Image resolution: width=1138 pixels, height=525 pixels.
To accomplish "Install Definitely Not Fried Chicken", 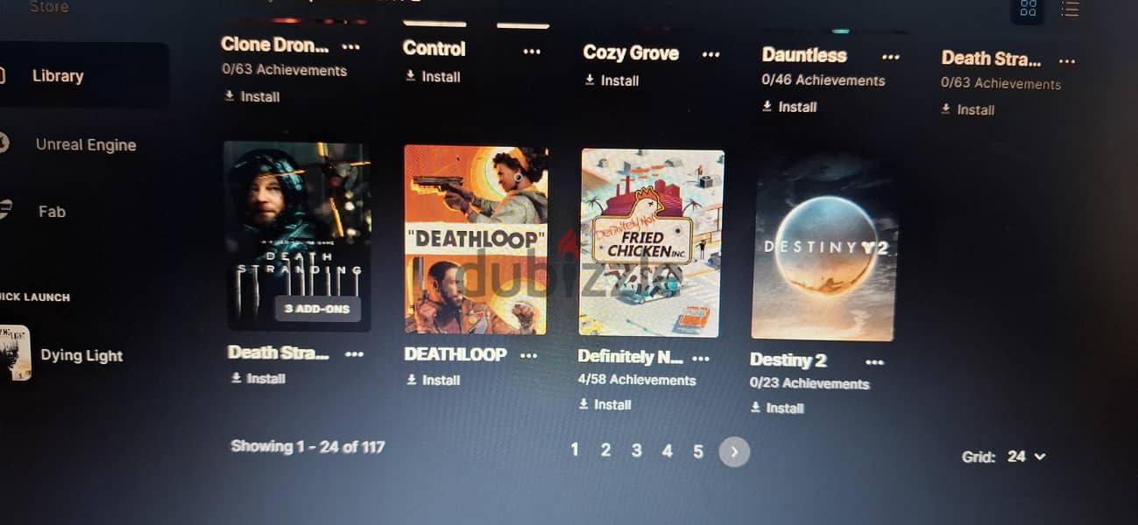I will click(604, 405).
